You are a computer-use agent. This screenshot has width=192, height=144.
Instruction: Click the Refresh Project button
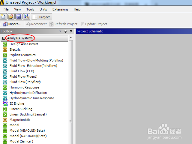coord(63,24)
